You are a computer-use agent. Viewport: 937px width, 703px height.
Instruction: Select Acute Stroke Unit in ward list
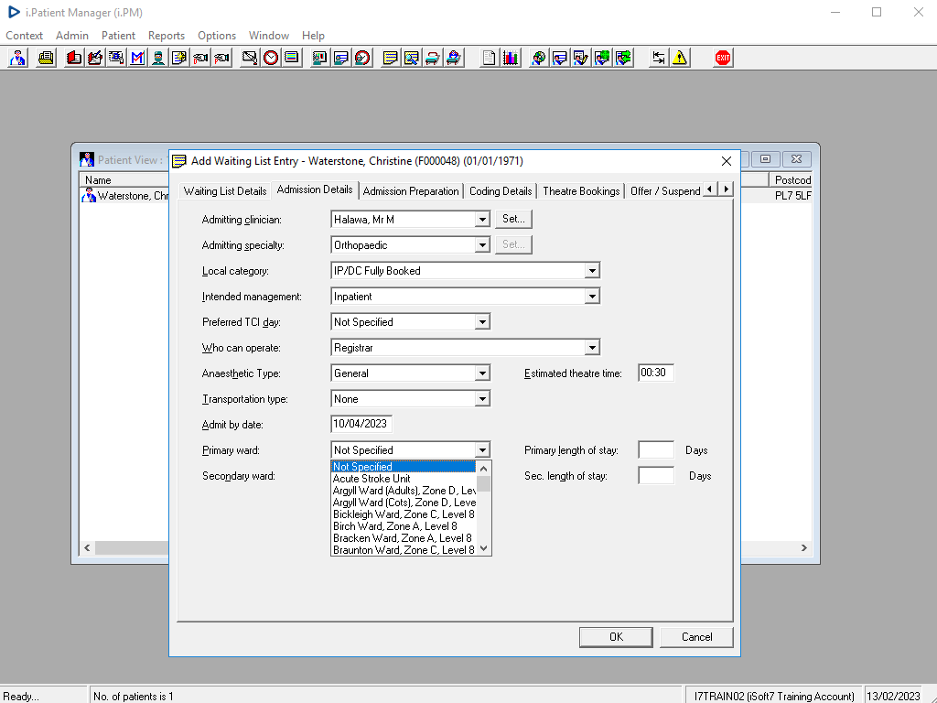tap(404, 479)
